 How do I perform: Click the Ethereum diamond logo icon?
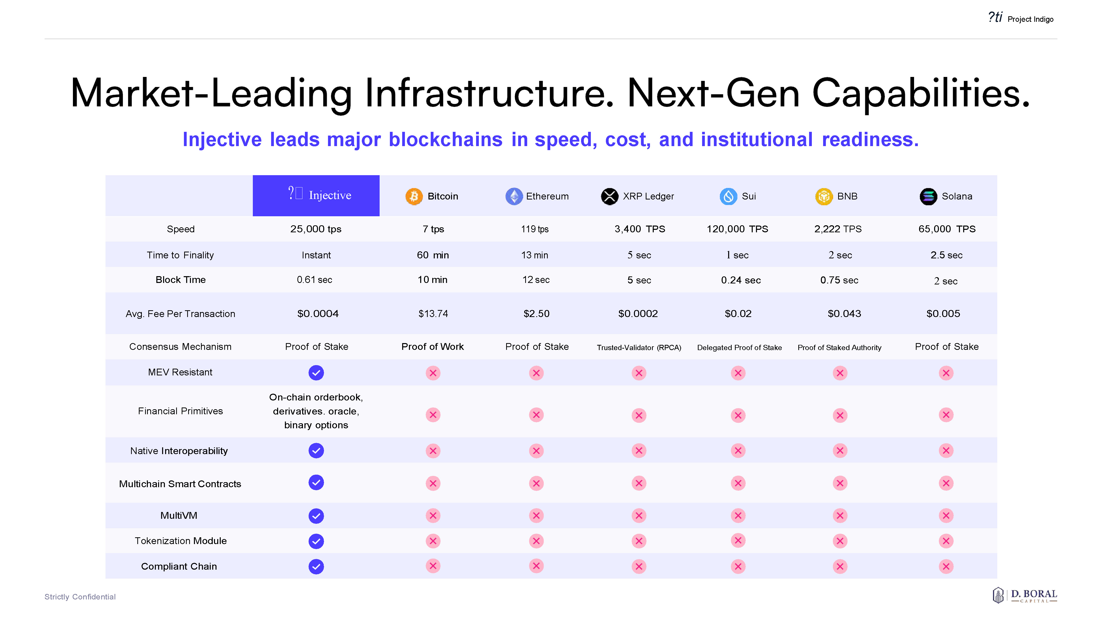point(514,196)
